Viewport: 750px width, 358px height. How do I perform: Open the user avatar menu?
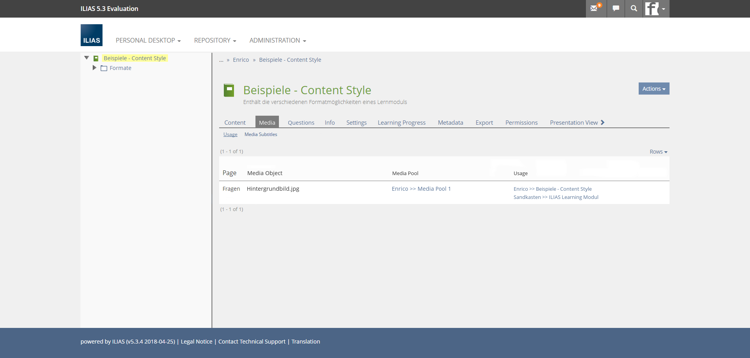655,9
